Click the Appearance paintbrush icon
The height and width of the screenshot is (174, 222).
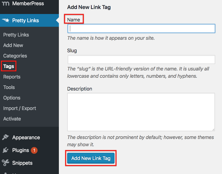tap(6, 137)
